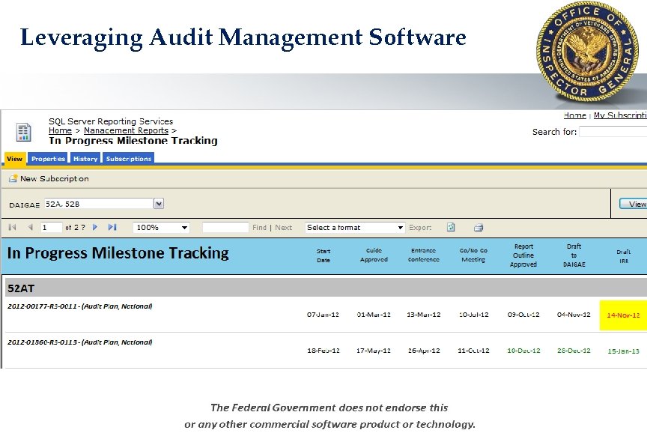Click the 10-Jul-12 date cell

pyautogui.click(x=474, y=315)
